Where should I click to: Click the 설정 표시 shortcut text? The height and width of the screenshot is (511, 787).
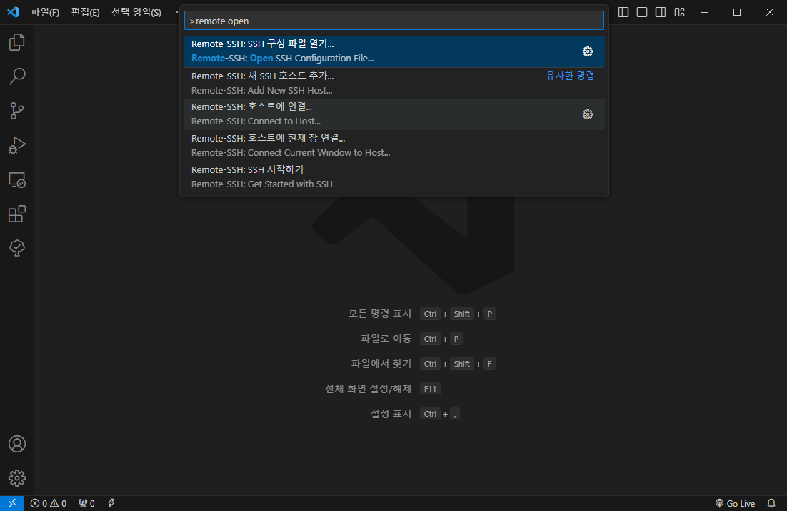click(391, 414)
